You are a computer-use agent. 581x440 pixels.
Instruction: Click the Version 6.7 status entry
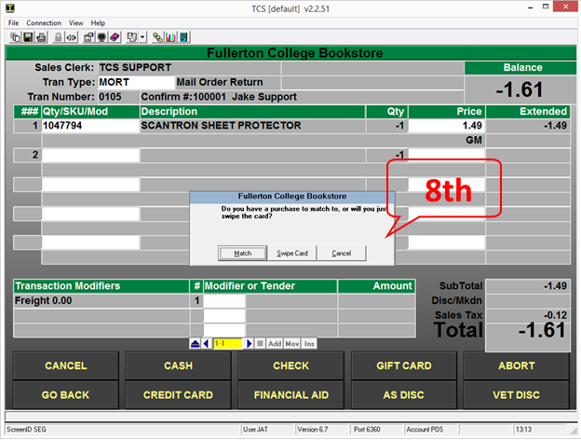click(x=313, y=430)
